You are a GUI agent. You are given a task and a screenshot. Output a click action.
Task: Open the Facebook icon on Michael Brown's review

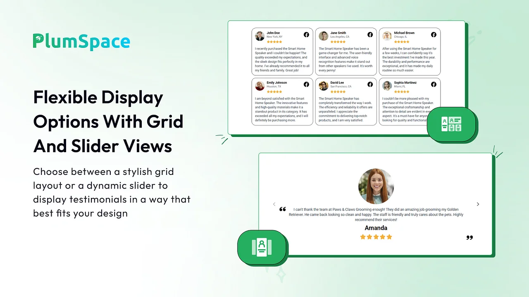click(x=434, y=35)
